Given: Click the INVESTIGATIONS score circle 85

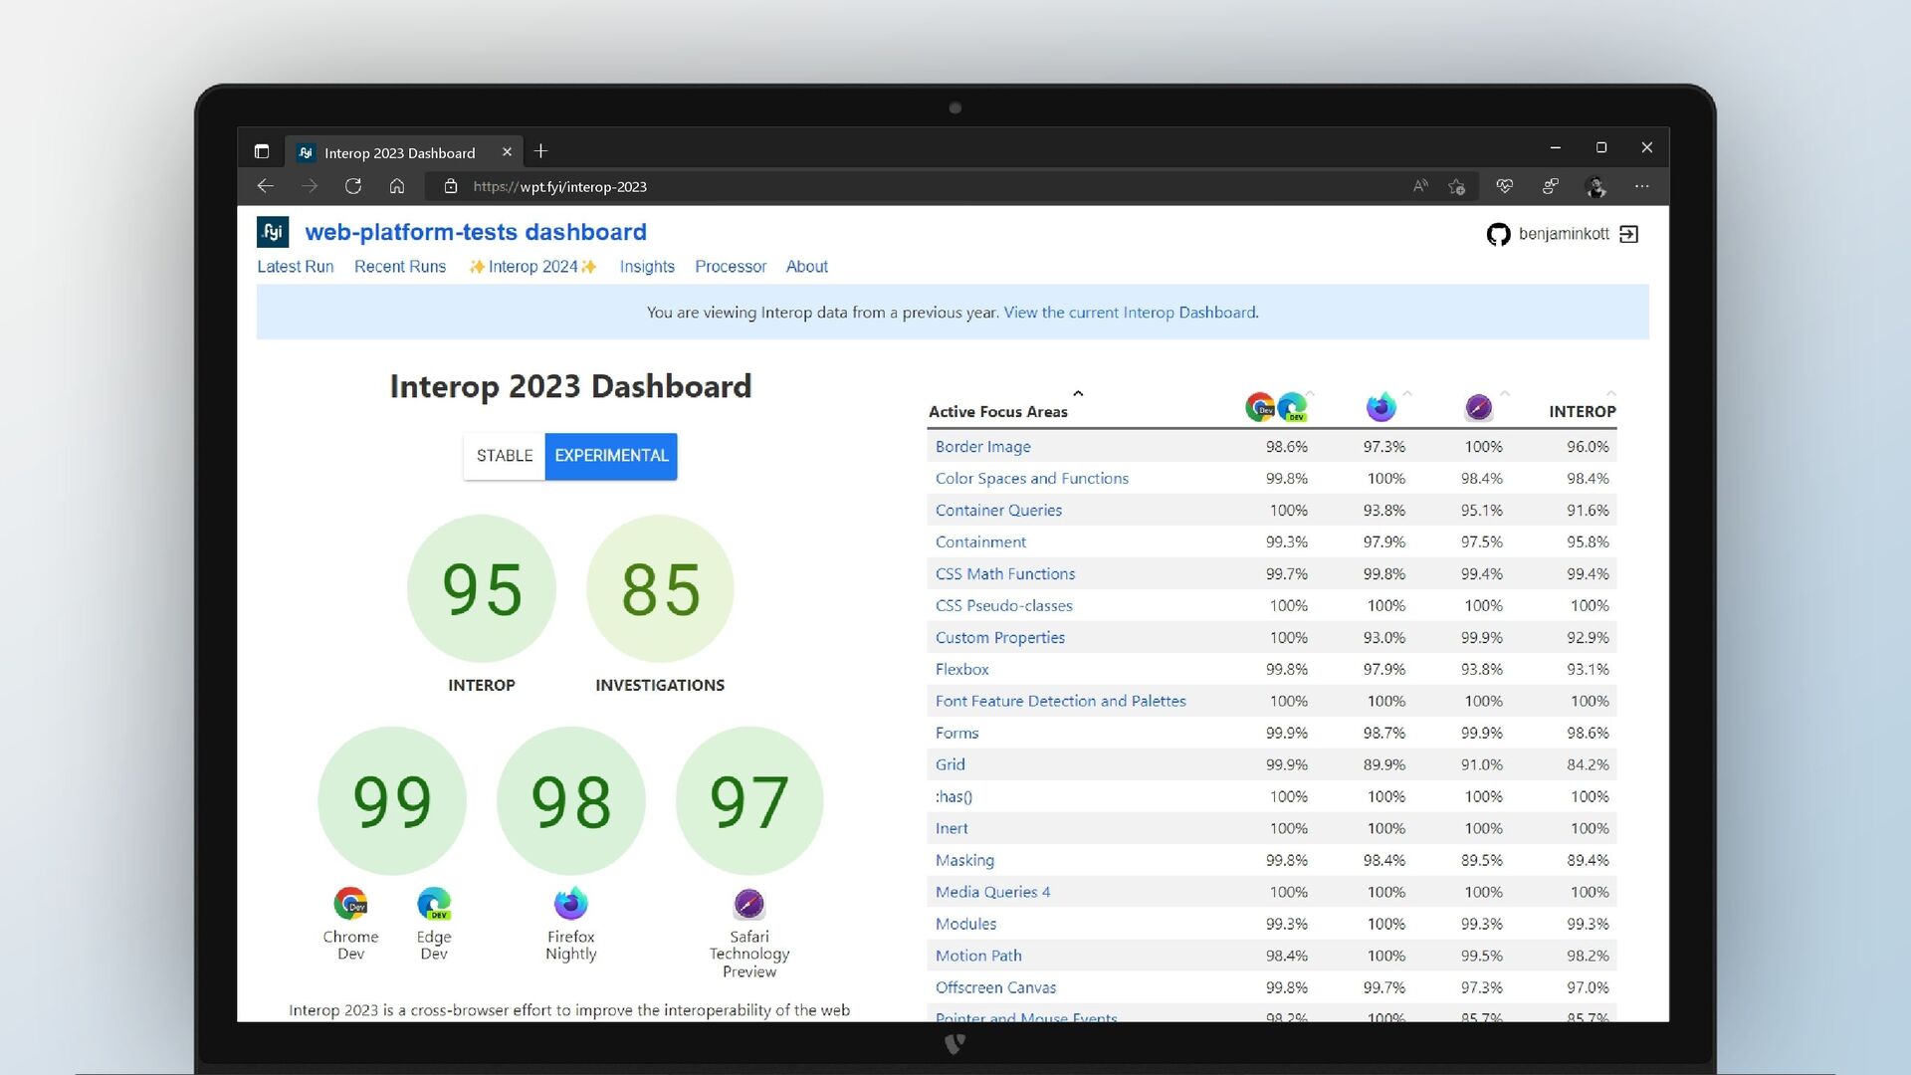Looking at the screenshot, I should [x=660, y=588].
